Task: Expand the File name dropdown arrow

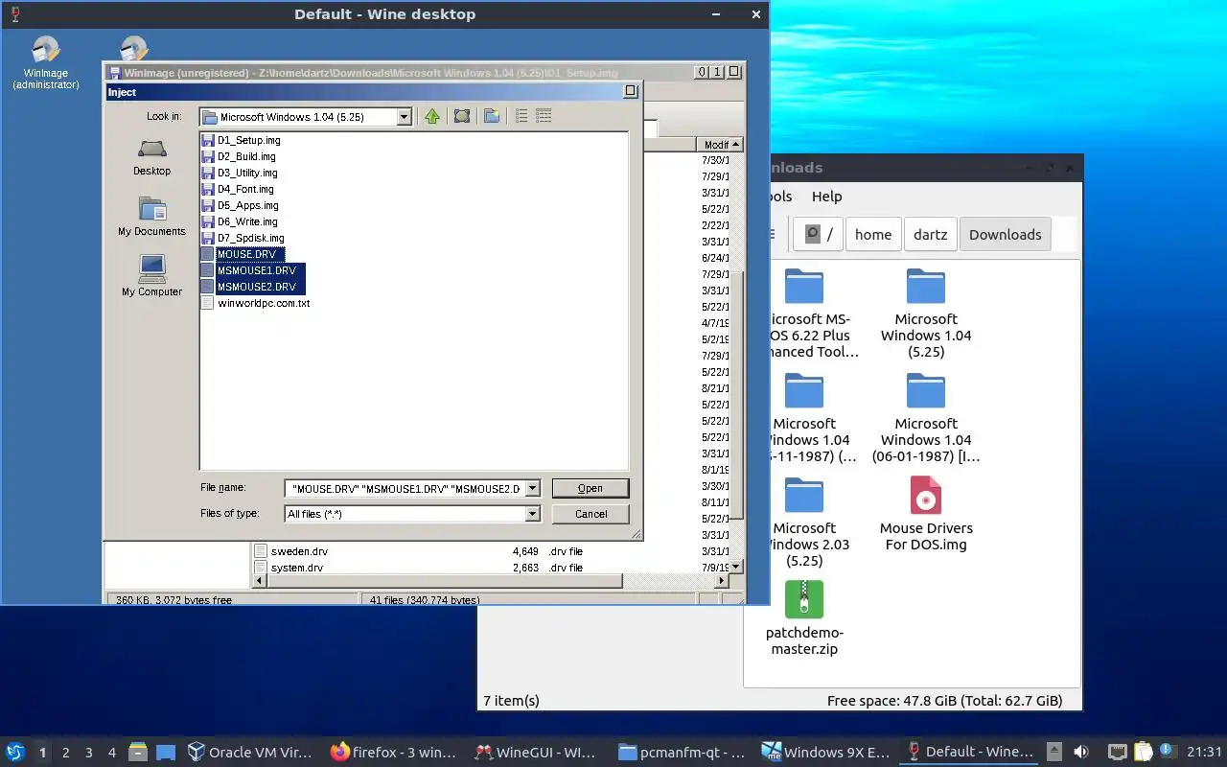Action: (532, 489)
